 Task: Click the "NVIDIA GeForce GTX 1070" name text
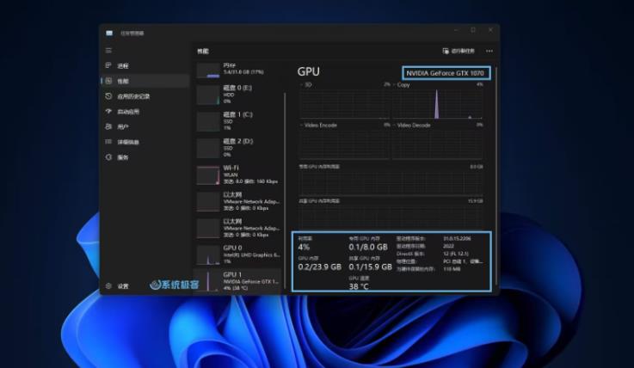coord(445,73)
